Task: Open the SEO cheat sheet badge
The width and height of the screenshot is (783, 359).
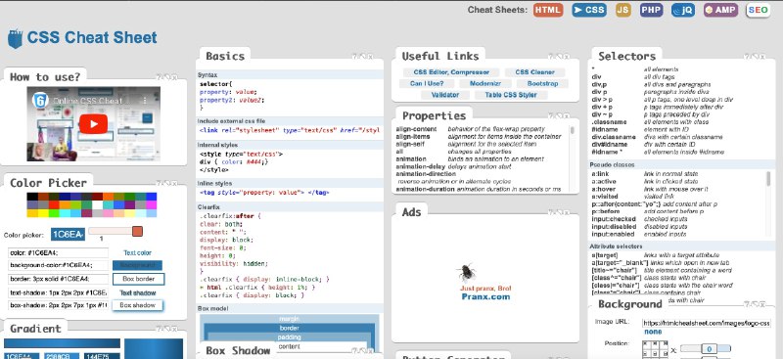Action: click(x=758, y=10)
